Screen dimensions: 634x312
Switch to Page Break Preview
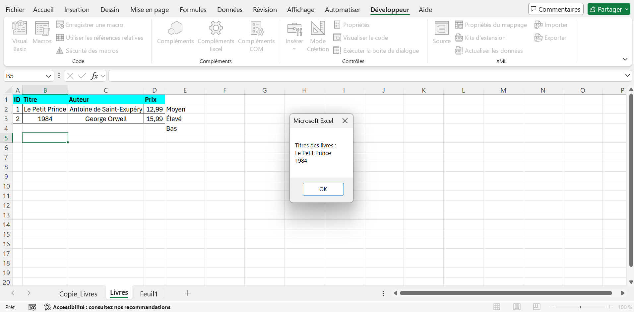click(x=537, y=307)
